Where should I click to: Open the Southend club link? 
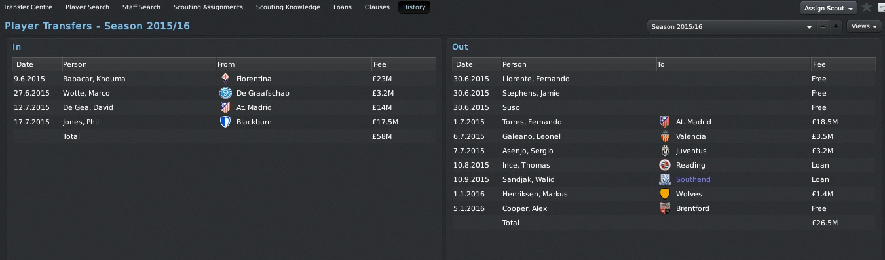coord(693,179)
